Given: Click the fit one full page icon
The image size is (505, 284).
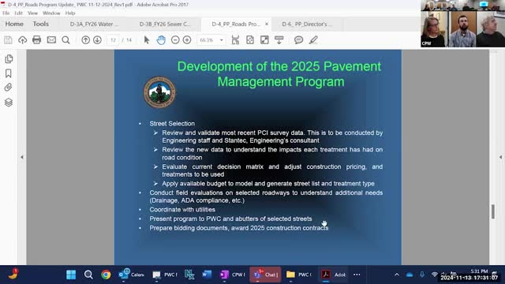Looking at the screenshot, I should [250, 40].
